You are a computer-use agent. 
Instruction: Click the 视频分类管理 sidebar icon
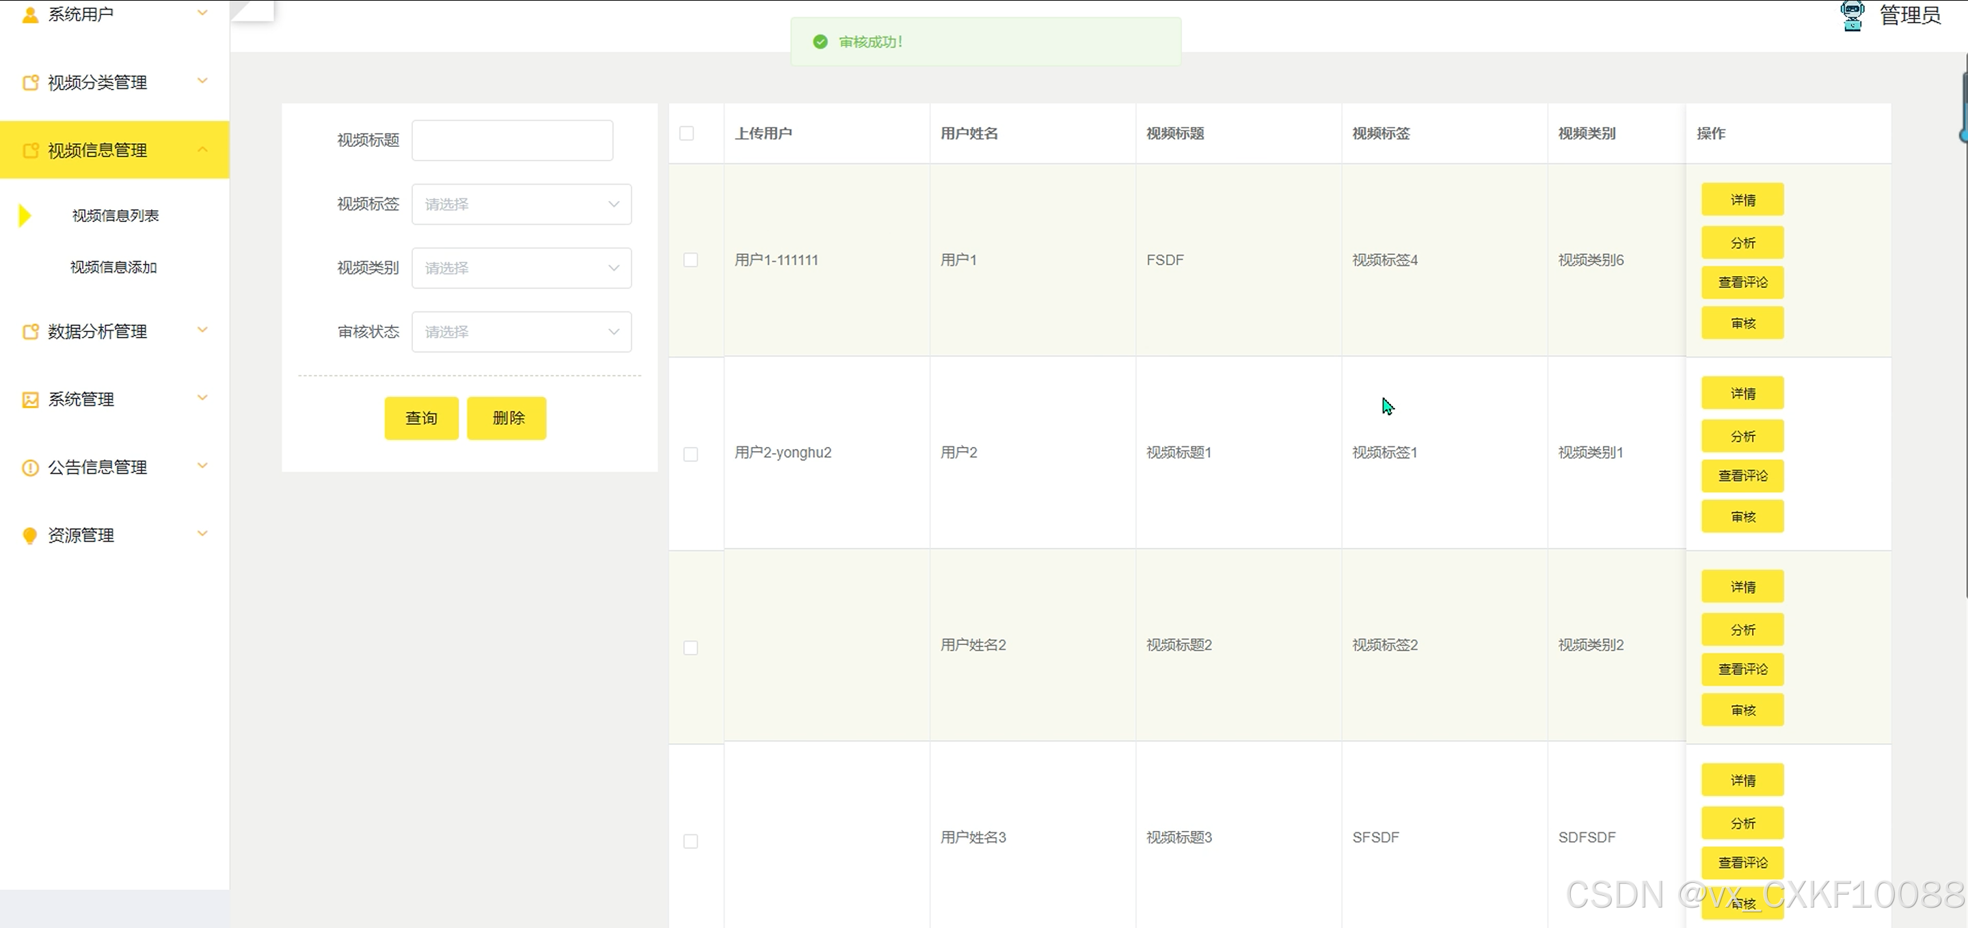pos(31,83)
